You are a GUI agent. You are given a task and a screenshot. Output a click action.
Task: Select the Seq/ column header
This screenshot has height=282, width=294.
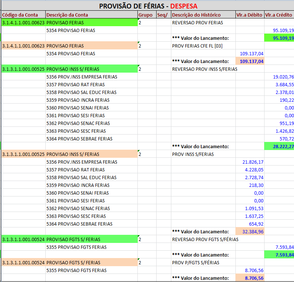[163, 15]
